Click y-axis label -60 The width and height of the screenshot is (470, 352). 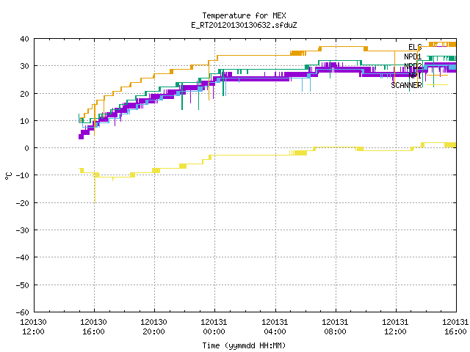point(23,312)
